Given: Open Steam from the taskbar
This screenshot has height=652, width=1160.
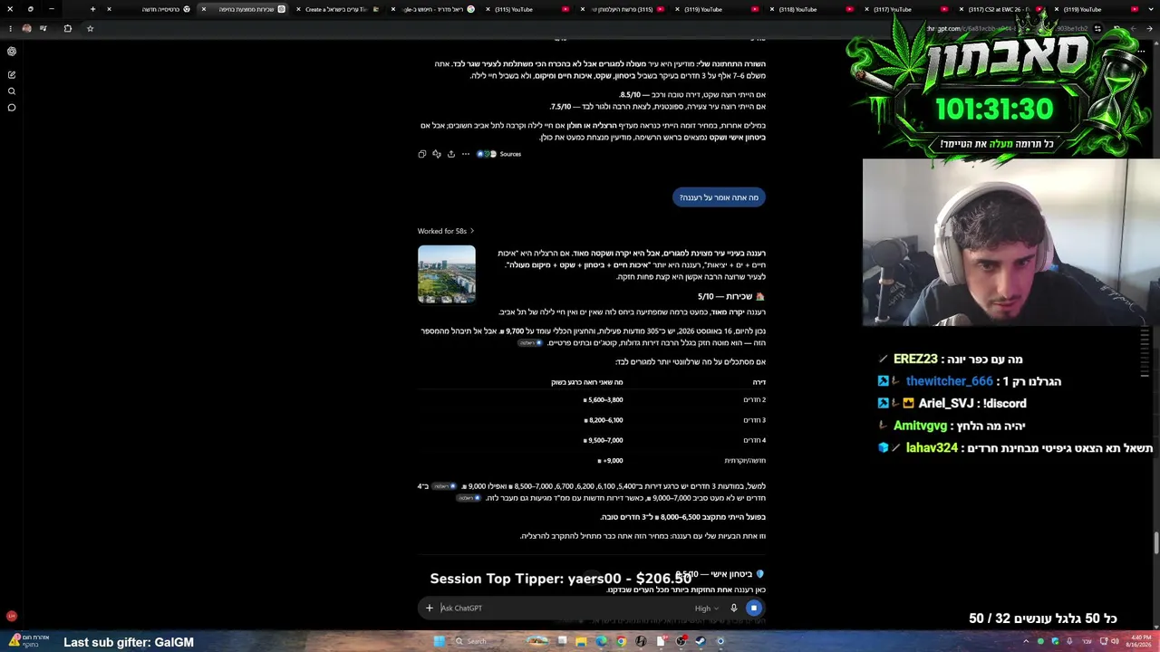Looking at the screenshot, I should tap(701, 641).
